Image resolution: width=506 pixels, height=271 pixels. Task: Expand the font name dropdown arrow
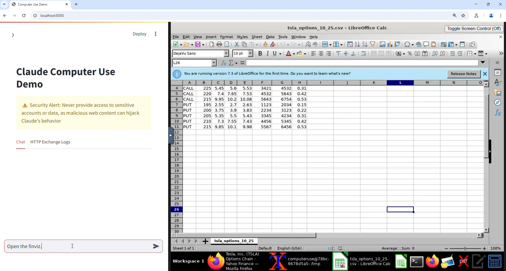226,54
